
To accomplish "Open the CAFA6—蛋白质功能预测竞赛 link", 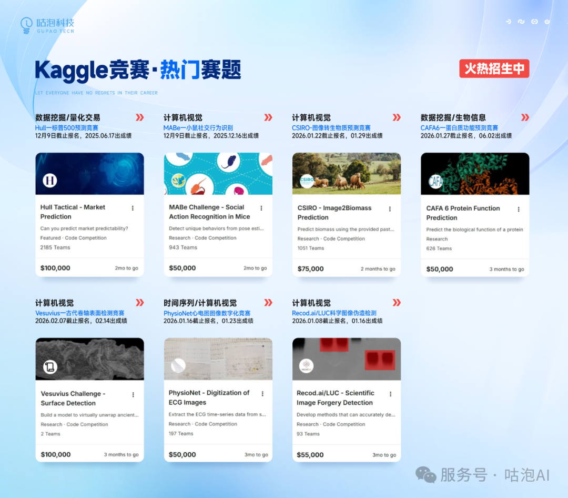I will tap(459, 128).
